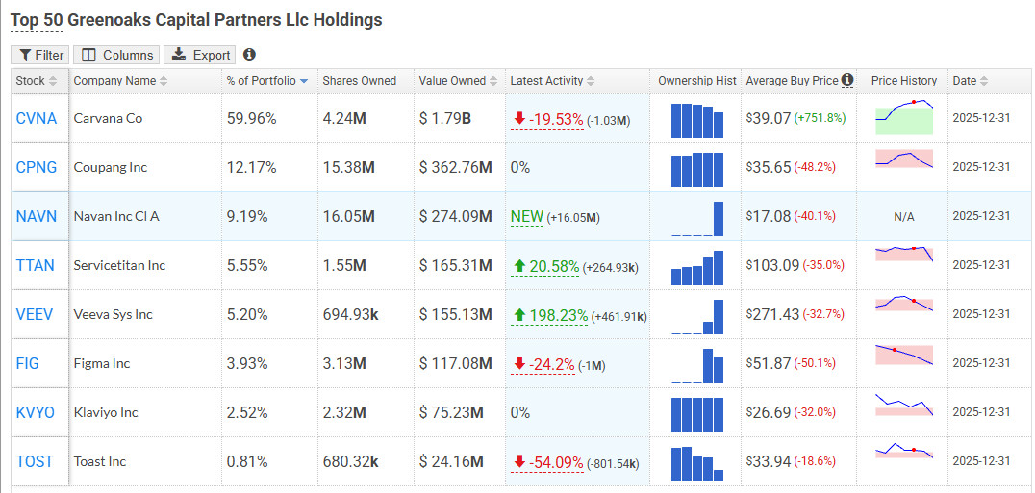This screenshot has width=1035, height=493.
Task: Open the VEEV stock link
Action: point(35,314)
